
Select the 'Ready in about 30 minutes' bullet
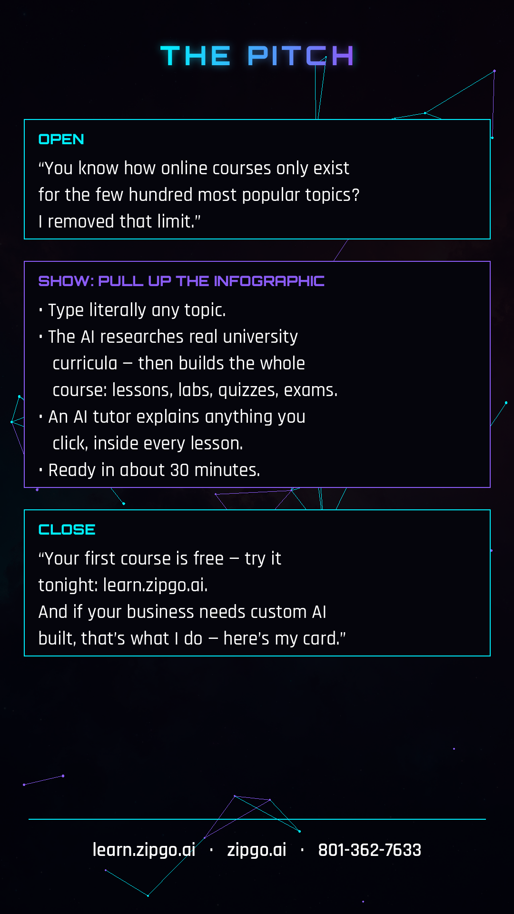click(149, 470)
